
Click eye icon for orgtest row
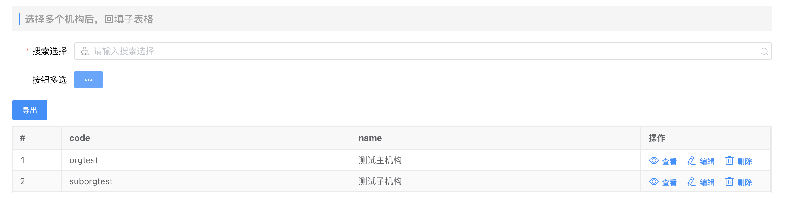pos(654,161)
